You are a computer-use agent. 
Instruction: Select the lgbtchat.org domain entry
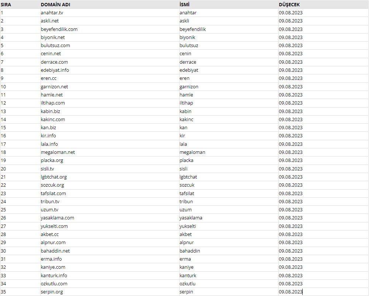tap(54, 177)
